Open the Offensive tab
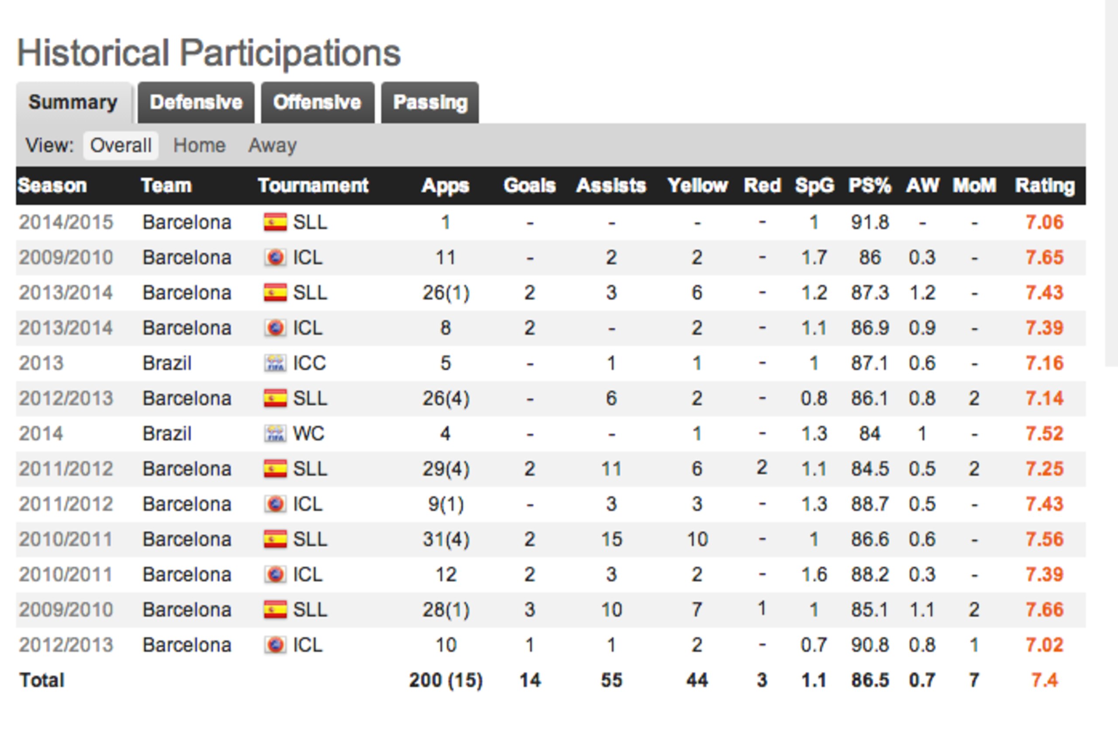Image resolution: width=1118 pixels, height=743 pixels. 317,102
